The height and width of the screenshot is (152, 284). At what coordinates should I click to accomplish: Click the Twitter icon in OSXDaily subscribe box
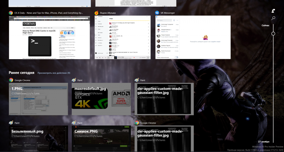click(65, 33)
